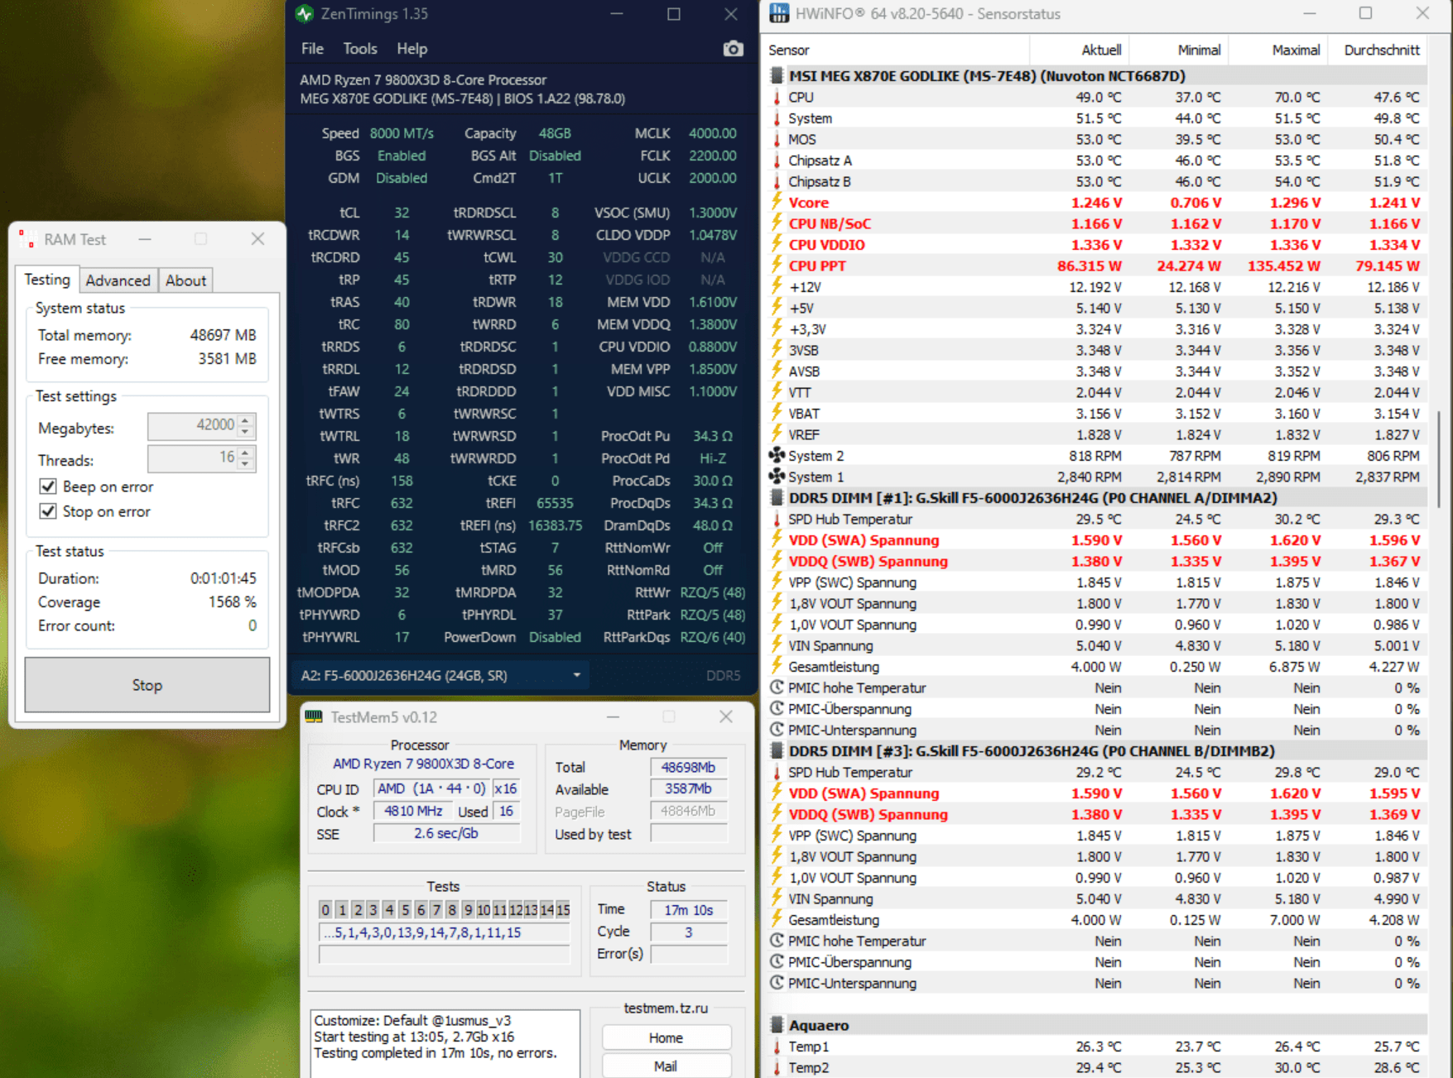
Task: Click the module icon of DDR5 DIMM [#3] group
Action: 777,751
